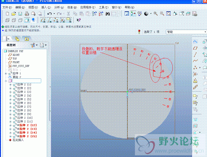Click the Reorient view icon
The image size is (207, 157).
click(x=175, y=14)
